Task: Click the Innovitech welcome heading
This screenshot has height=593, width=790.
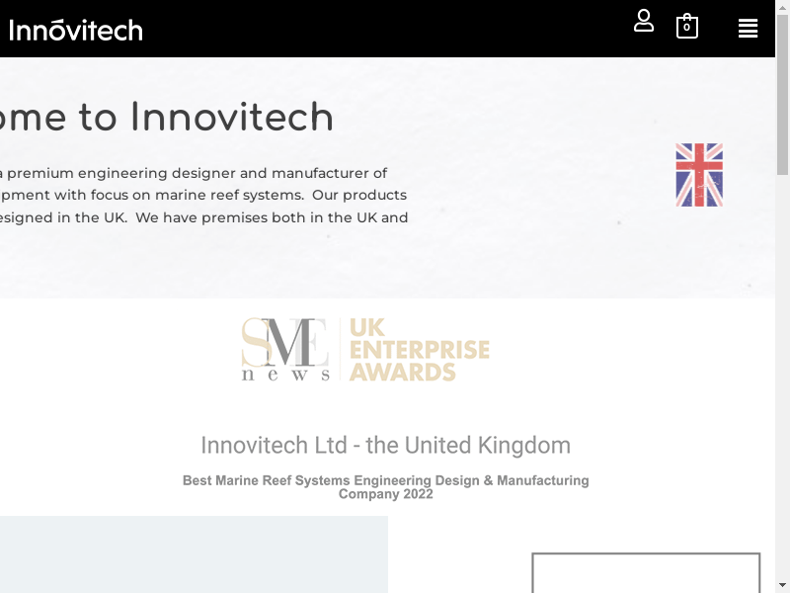Action: (166, 118)
